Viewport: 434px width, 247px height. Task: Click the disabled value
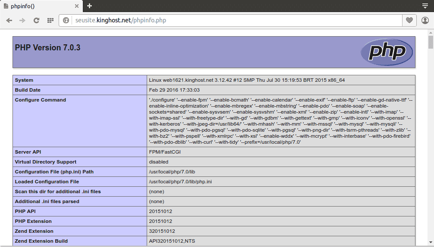(159, 162)
